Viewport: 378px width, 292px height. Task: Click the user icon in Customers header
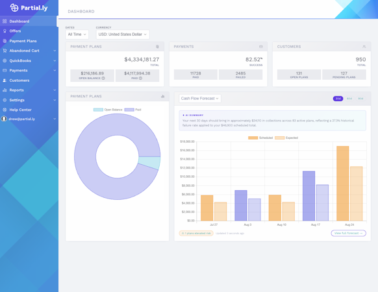click(364, 47)
